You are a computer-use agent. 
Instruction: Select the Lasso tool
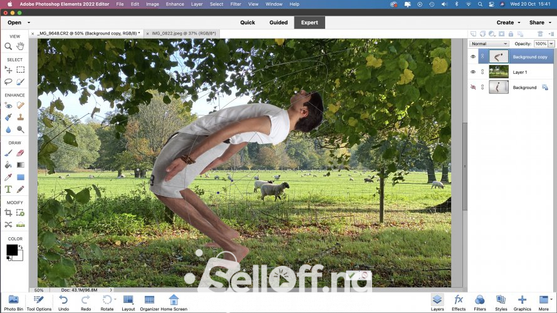point(8,82)
